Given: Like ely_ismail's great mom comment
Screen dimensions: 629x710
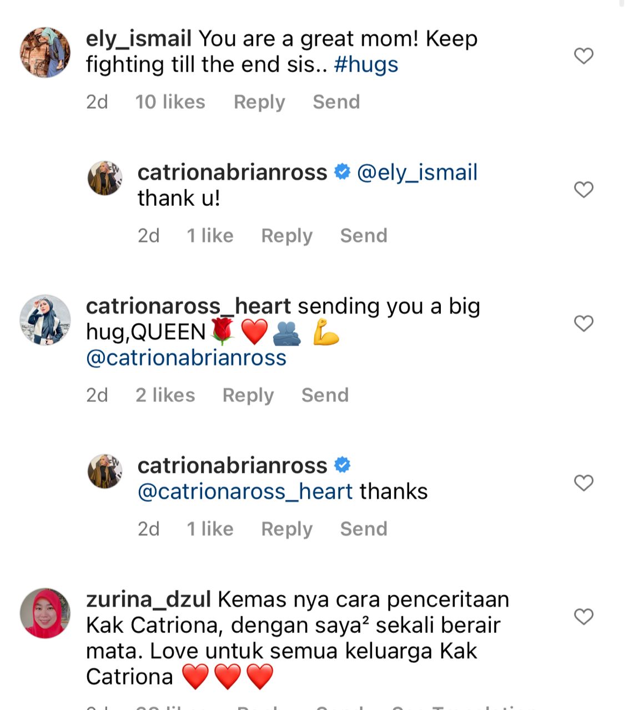Looking at the screenshot, I should [x=583, y=55].
